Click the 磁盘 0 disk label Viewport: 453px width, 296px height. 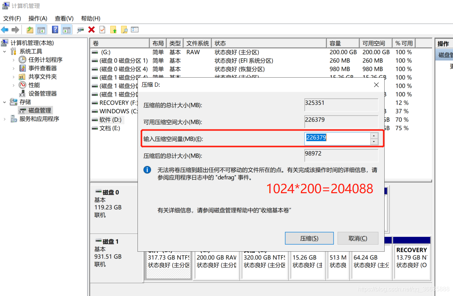coord(111,192)
